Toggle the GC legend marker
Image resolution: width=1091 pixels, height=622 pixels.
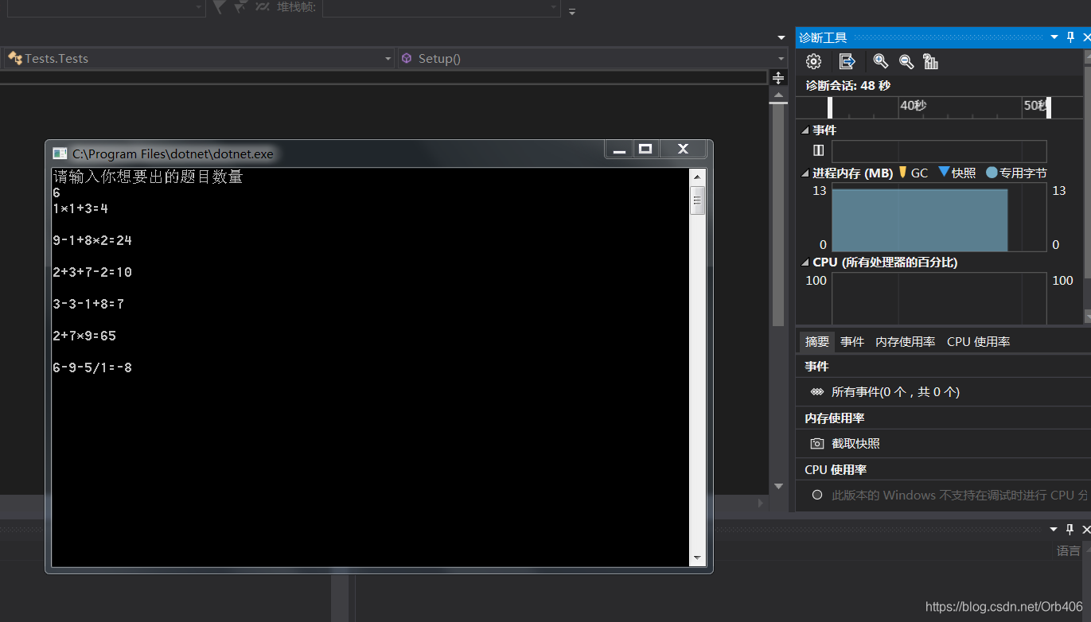tap(902, 173)
